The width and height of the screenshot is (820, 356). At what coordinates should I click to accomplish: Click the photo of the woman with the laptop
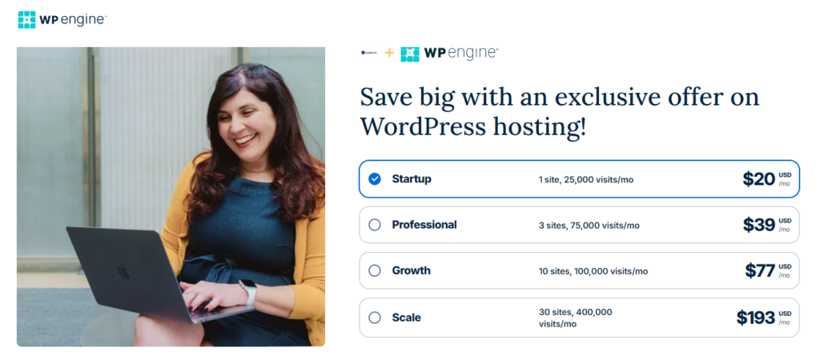(171, 196)
